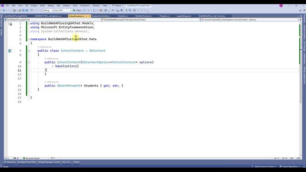Switch to the Students.cs tab

123,16
